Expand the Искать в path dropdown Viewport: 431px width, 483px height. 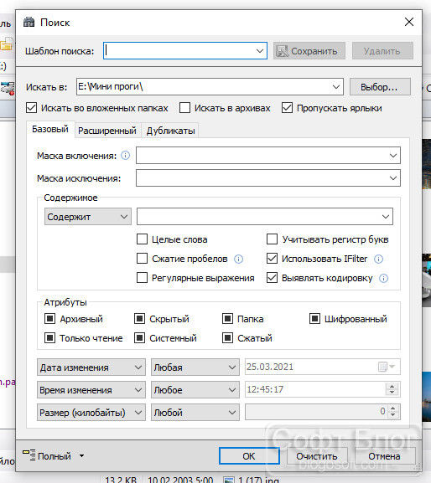336,87
